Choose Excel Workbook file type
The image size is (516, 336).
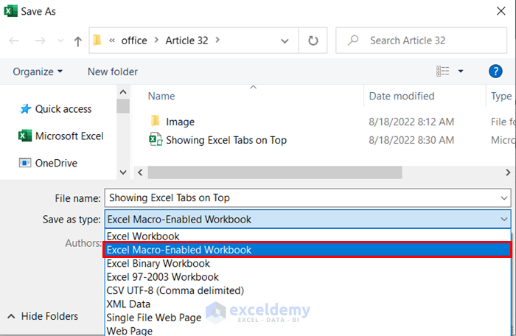pos(307,237)
